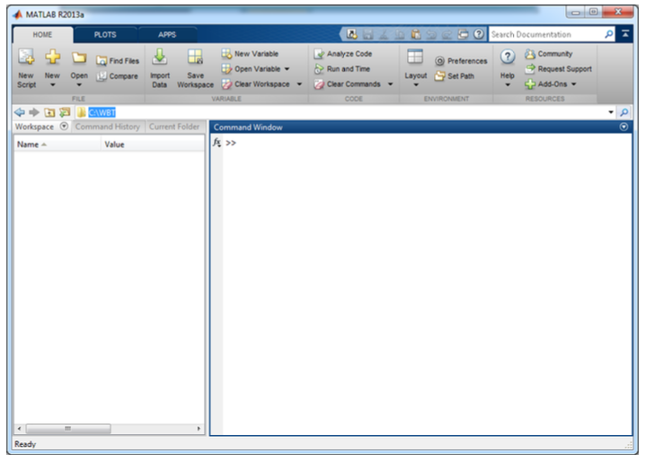This screenshot has height=462, width=645.
Task: Switch to the APPS tab
Action: (167, 34)
